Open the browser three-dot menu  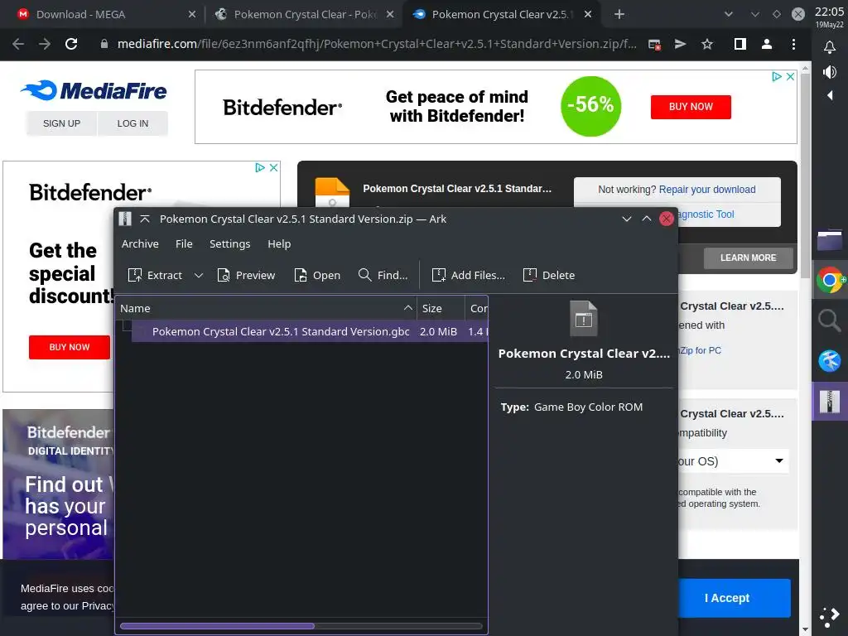[793, 45]
